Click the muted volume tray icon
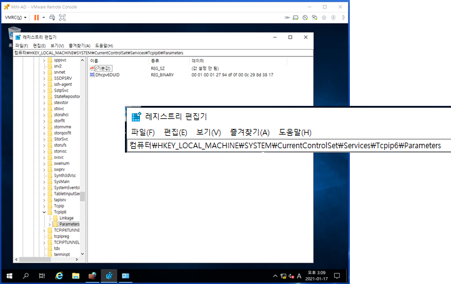The height and width of the screenshot is (284, 451). (291, 276)
